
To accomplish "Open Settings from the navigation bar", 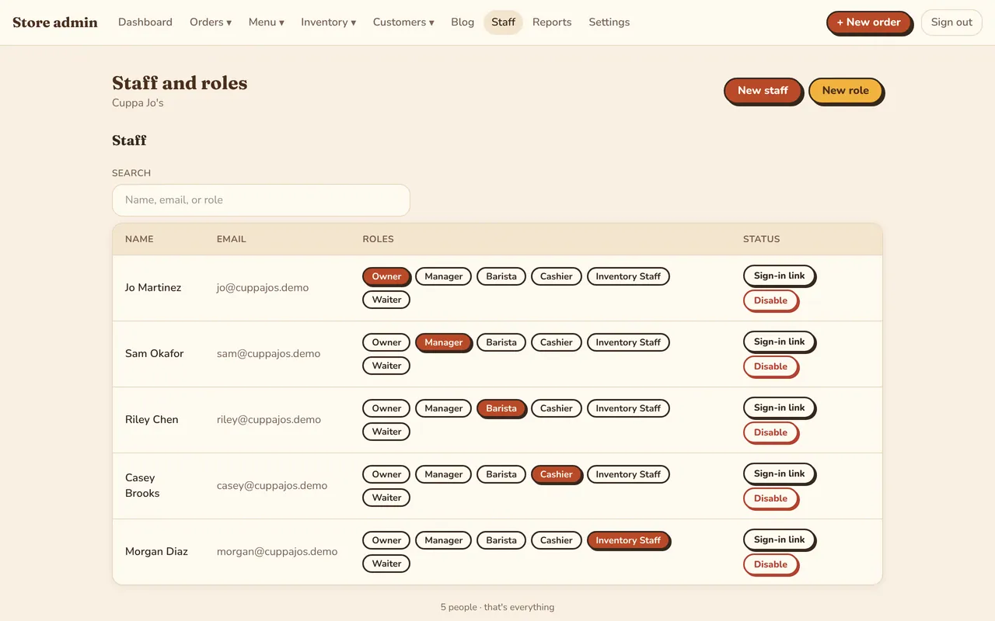I will pyautogui.click(x=609, y=23).
